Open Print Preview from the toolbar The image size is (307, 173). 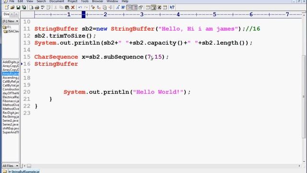[31, 8]
